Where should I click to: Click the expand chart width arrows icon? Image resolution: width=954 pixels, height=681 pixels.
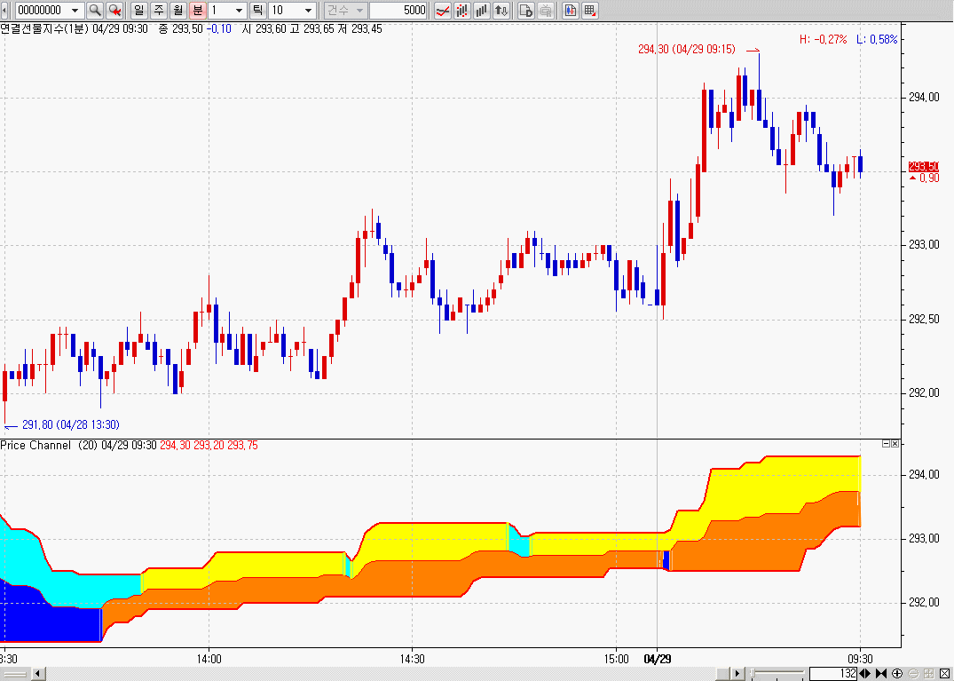coord(864,673)
